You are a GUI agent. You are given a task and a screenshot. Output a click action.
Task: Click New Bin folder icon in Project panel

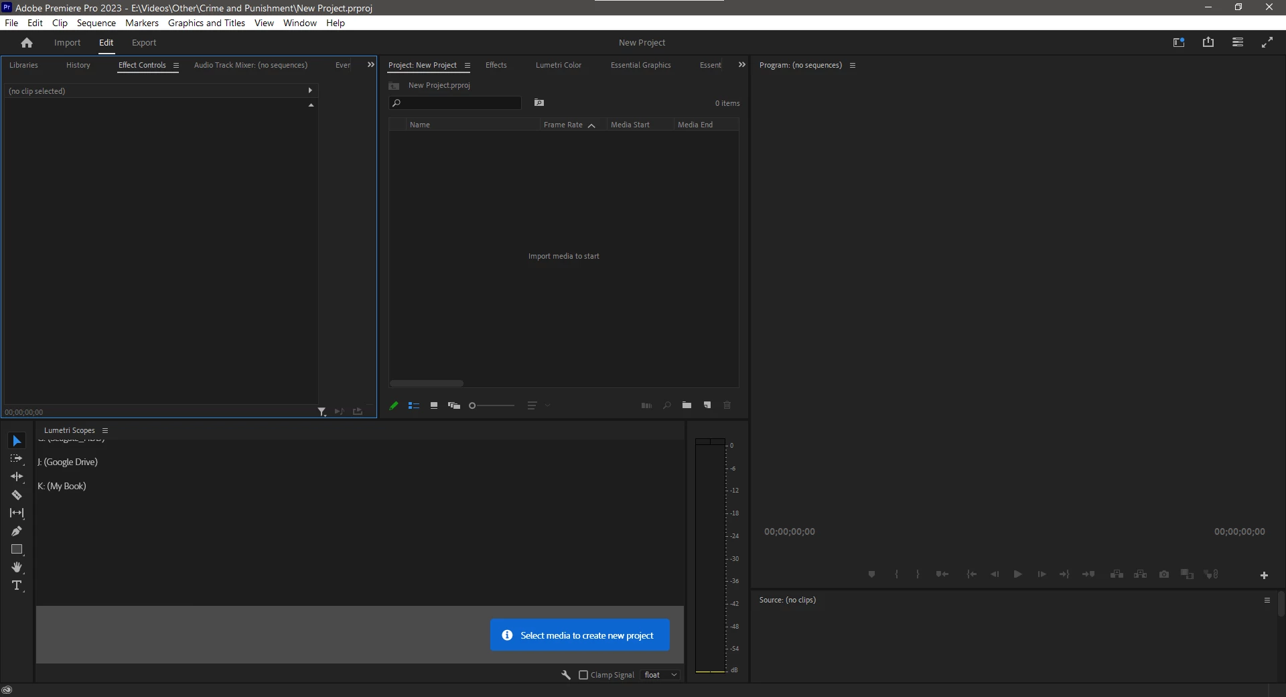coord(687,405)
